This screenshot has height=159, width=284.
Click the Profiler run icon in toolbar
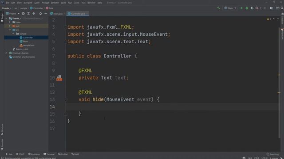click(257, 8)
